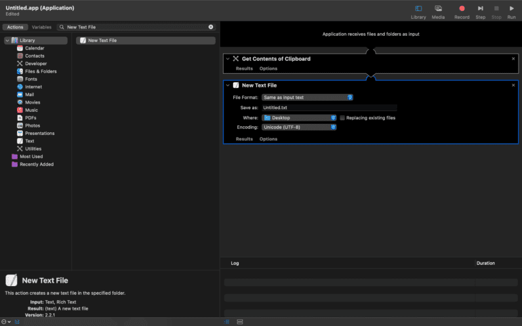522x326 pixels.
Task: Open the File Format dropdown
Action: click(x=307, y=98)
